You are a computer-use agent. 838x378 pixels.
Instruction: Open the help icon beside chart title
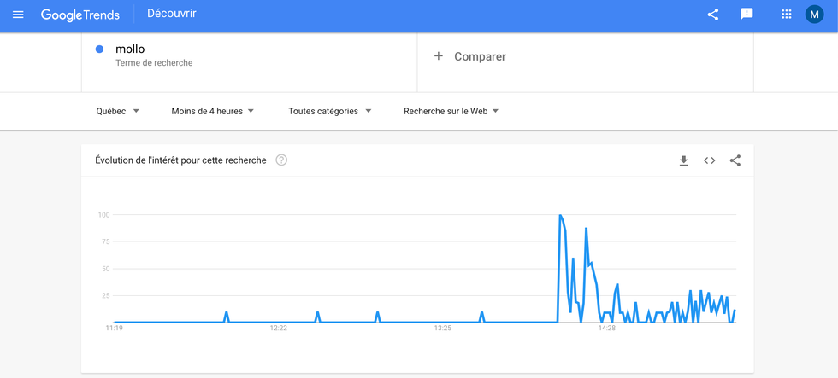281,160
